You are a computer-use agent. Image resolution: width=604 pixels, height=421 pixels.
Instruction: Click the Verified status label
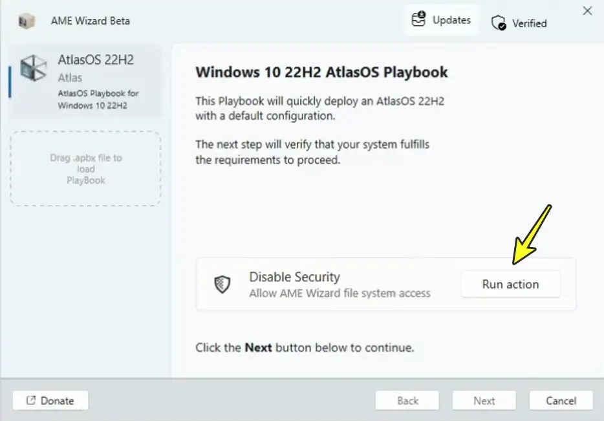click(x=529, y=23)
